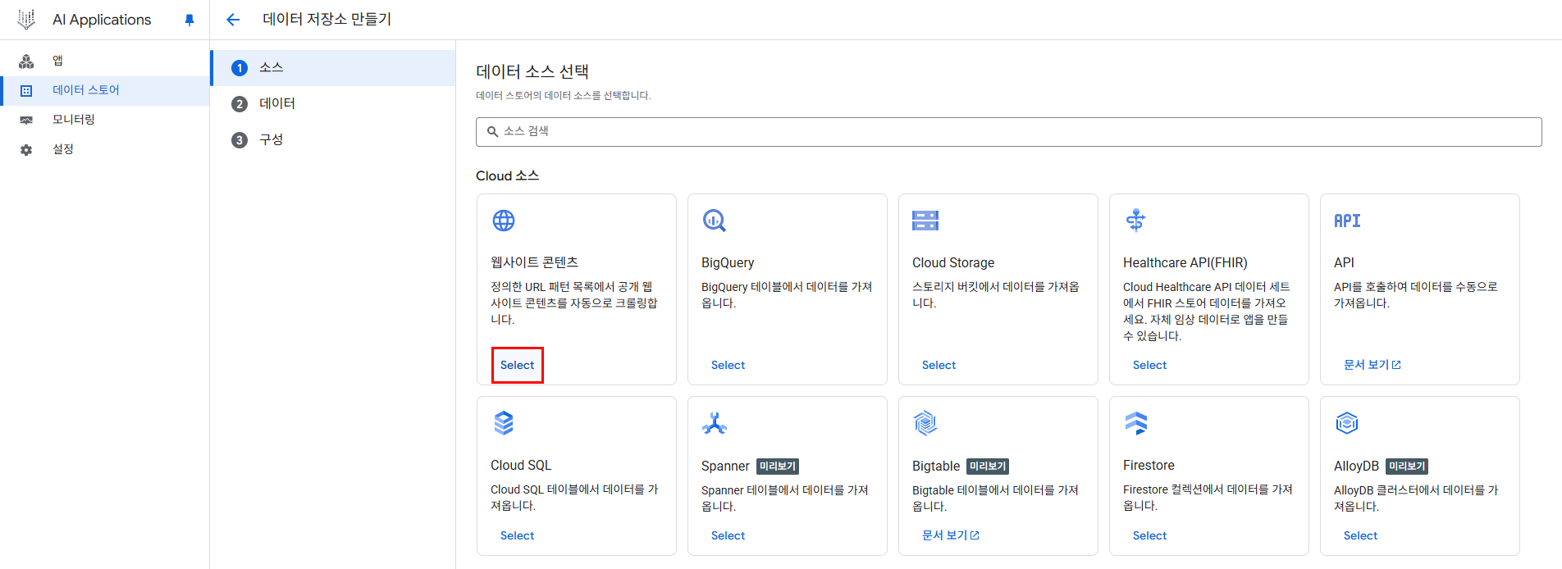Click the BigQuery card title
This screenshot has height=569, width=1562.
(x=728, y=262)
